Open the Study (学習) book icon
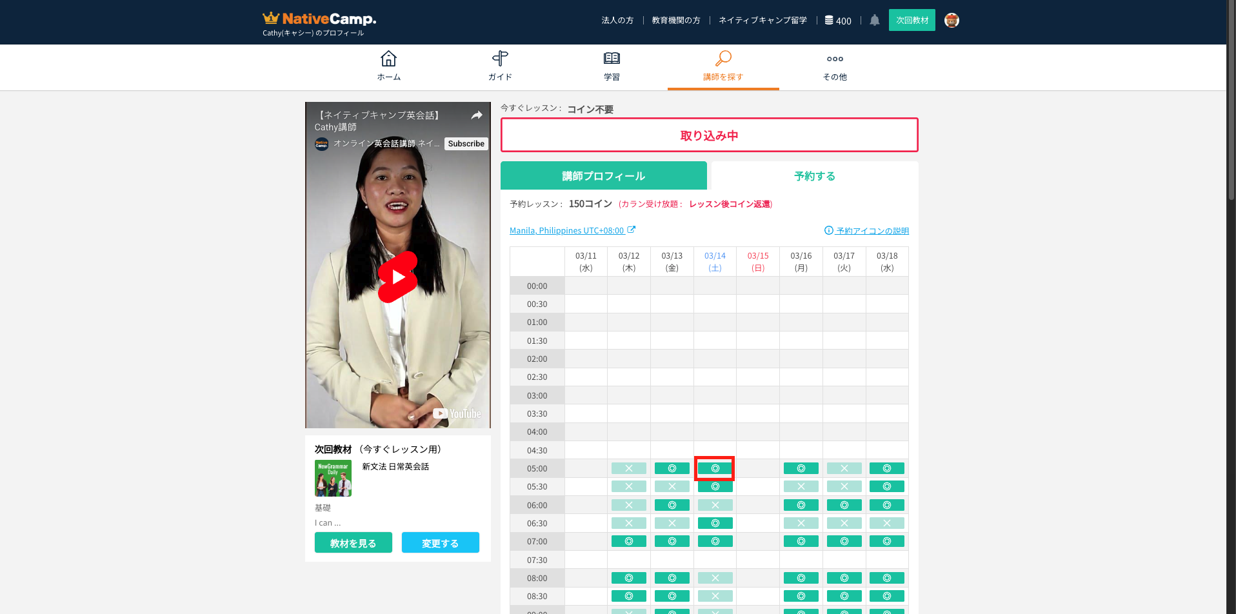The height and width of the screenshot is (614, 1236). (612, 59)
